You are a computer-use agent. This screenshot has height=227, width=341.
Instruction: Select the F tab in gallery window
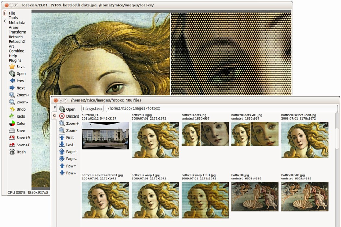[54, 108]
